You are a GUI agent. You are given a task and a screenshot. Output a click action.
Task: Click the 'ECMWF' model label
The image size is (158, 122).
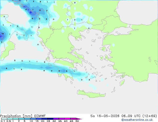[x=40, y=116]
